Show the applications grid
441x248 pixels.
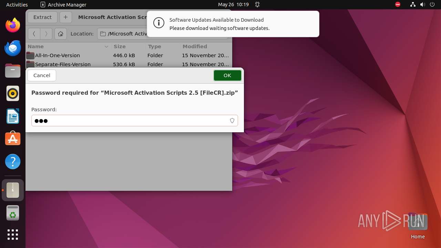[x=13, y=235]
